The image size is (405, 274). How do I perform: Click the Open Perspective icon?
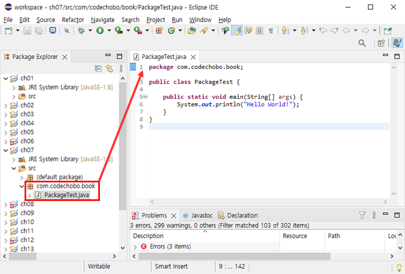pos(381,43)
